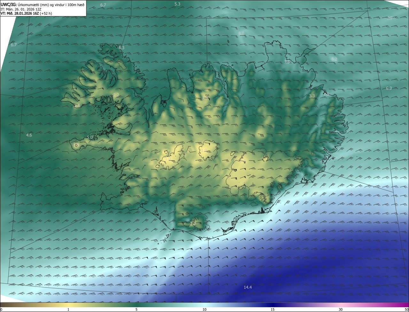This screenshot has height=312, width=409.
Task: Pick the dark navy colorbar segment above 15
Action: tap(273, 305)
